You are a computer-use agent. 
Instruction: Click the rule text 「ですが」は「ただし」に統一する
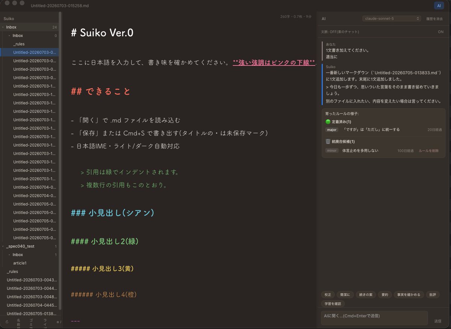pos(371,129)
